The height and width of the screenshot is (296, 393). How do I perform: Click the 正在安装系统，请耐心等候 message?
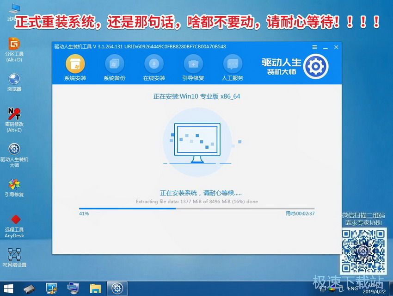click(201, 193)
